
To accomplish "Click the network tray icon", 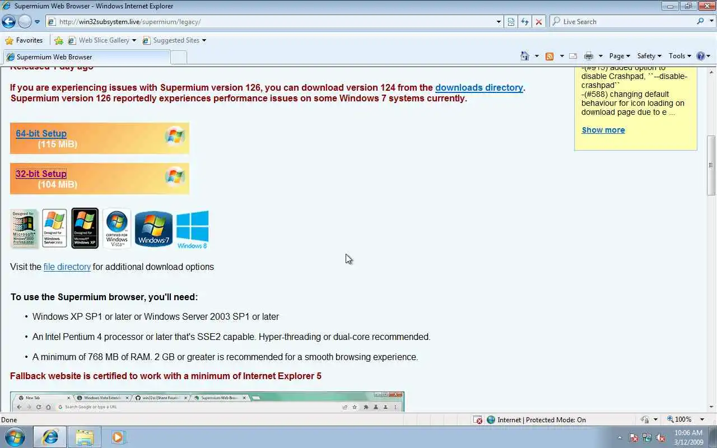I will click(x=647, y=438).
